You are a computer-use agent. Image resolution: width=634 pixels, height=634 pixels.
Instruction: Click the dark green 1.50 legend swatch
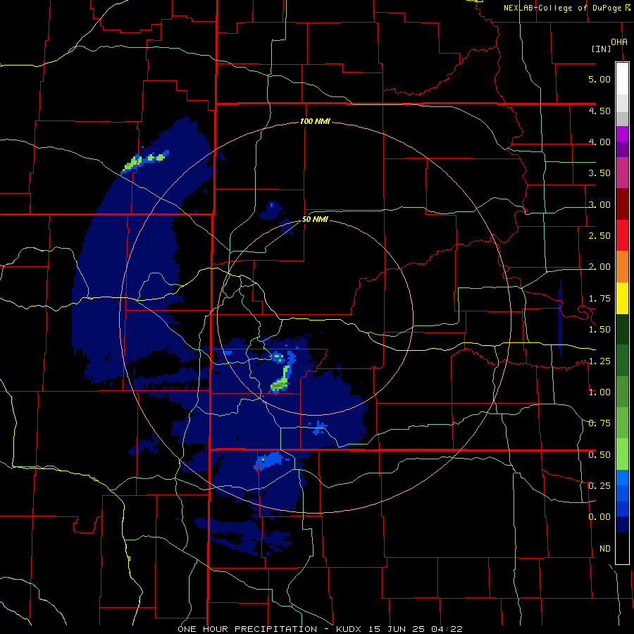[x=622, y=329]
